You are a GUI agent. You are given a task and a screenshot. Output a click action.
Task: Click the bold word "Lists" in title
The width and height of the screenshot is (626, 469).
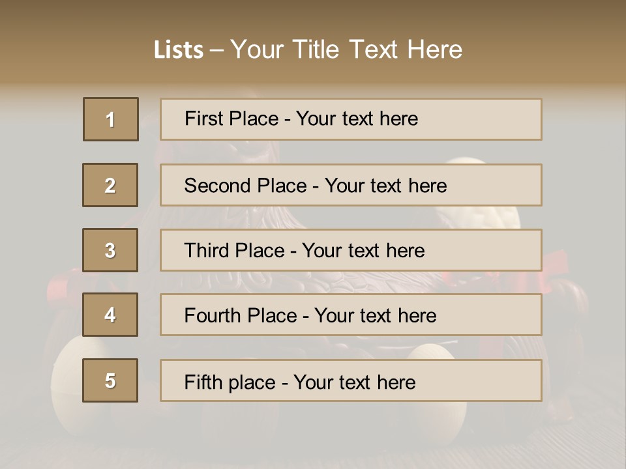[179, 50]
